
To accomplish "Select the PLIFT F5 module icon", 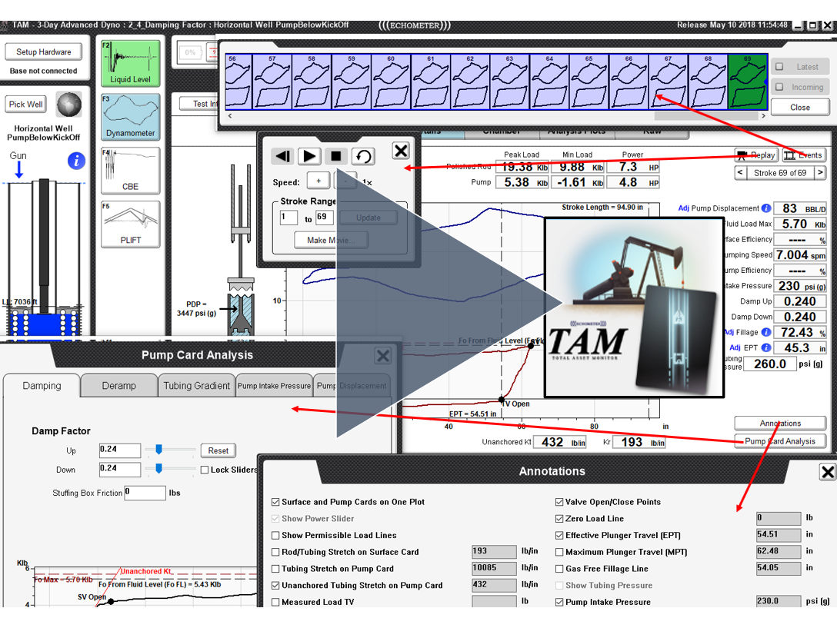I will tap(130, 224).
